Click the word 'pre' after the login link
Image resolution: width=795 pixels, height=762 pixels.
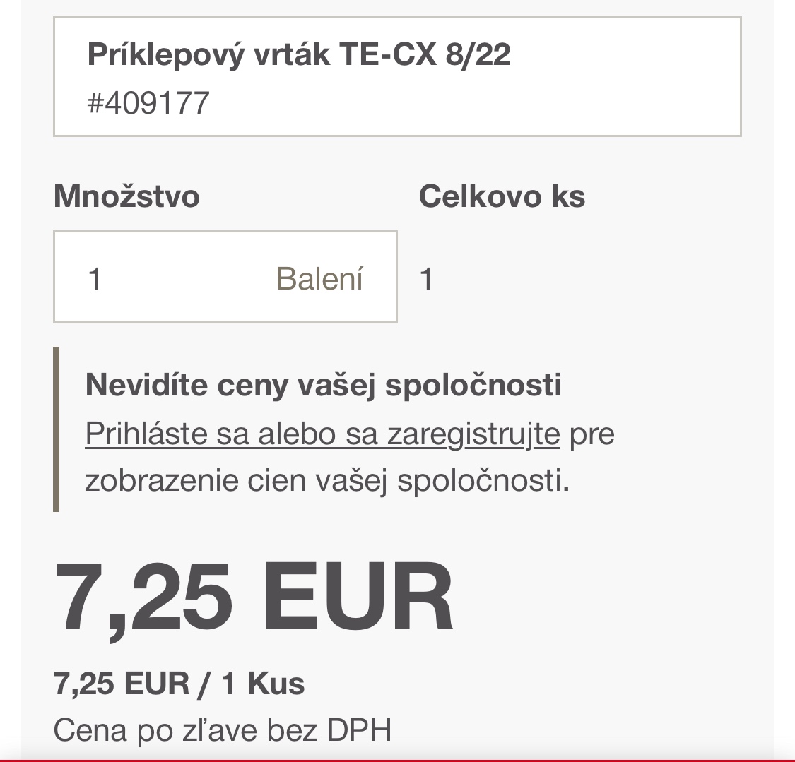pyautogui.click(x=591, y=434)
